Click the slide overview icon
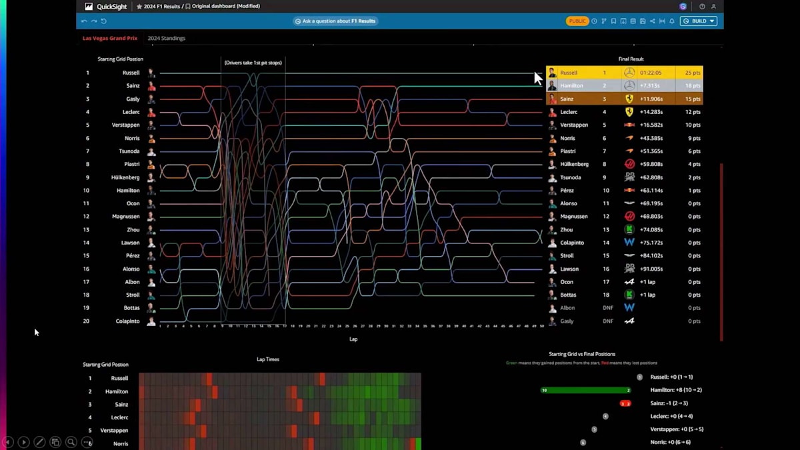The width and height of the screenshot is (800, 450). coord(55,442)
